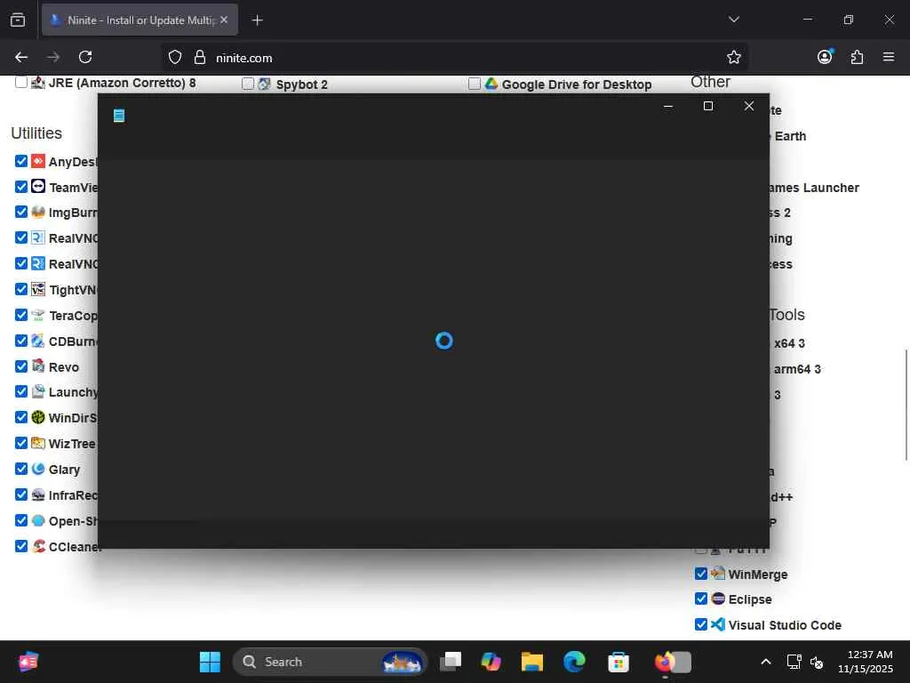Click the page vertical scrollbar
This screenshot has height=683, width=910.
(x=906, y=405)
